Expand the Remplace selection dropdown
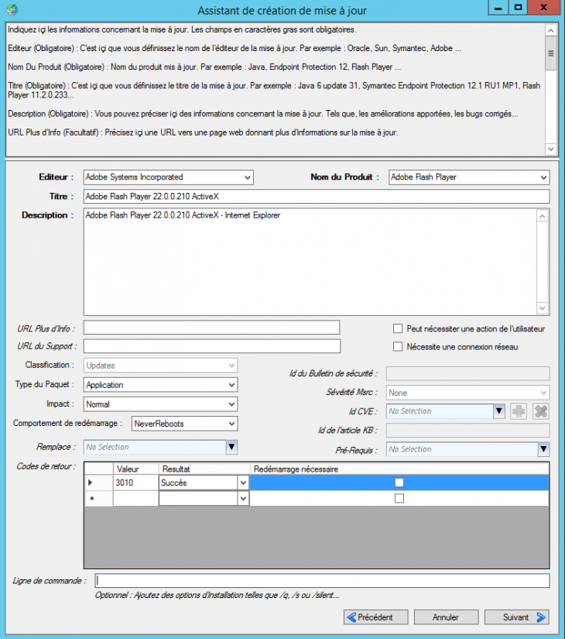 (x=231, y=447)
